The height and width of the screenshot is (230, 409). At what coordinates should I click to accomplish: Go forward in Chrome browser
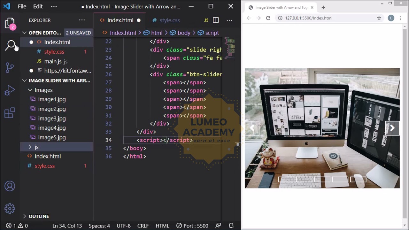pos(259,18)
